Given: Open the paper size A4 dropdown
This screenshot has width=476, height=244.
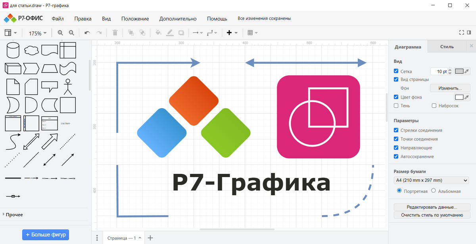Looking at the screenshot, I should (432, 180).
